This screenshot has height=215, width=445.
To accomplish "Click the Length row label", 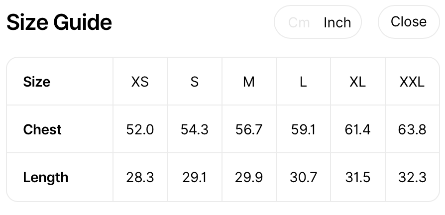I will pyautogui.click(x=46, y=178).
